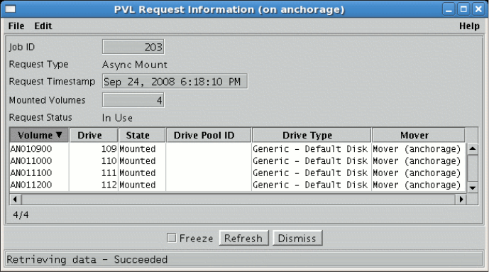Toggle the Freeze checkbox
The height and width of the screenshot is (272, 489).
tap(172, 238)
